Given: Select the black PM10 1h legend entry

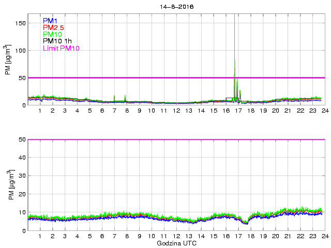Looking at the screenshot, I should tap(57, 41).
